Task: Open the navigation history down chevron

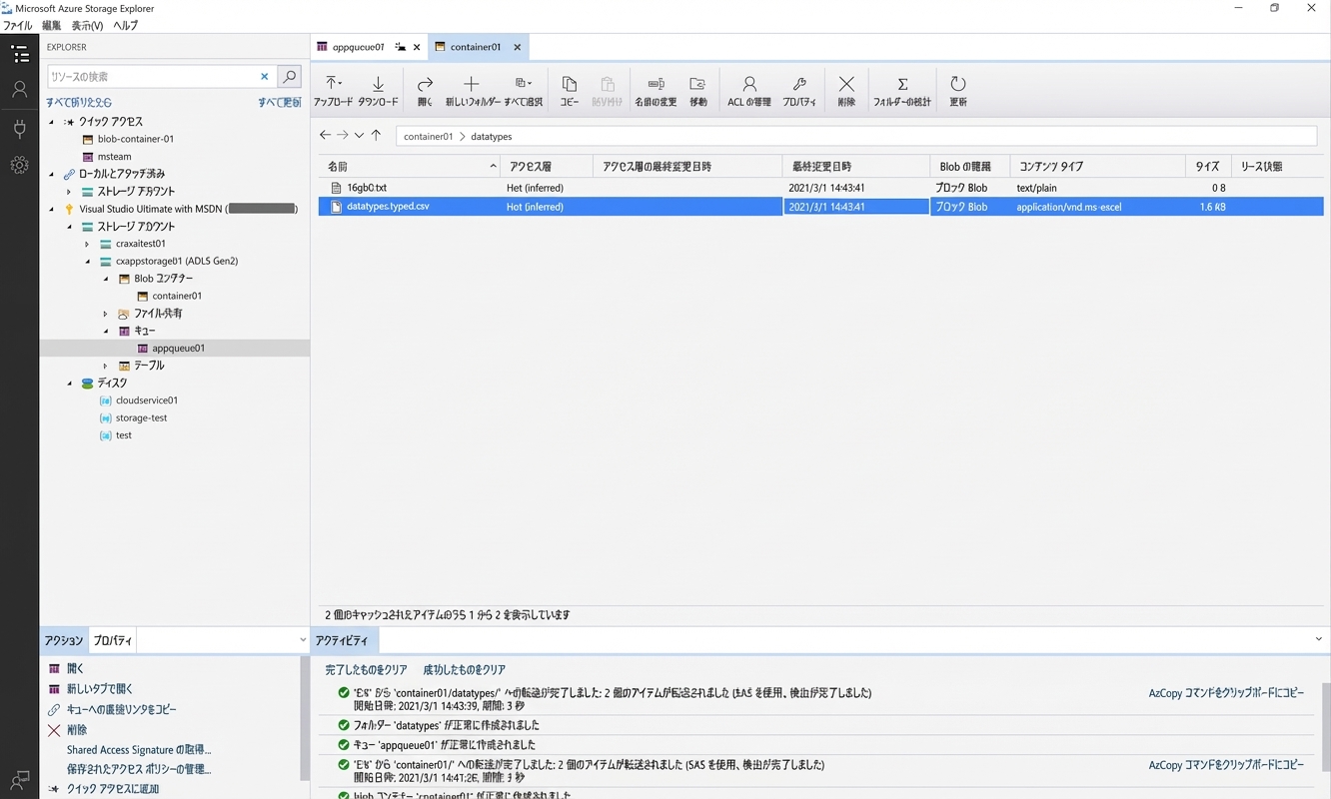Action: click(x=359, y=136)
